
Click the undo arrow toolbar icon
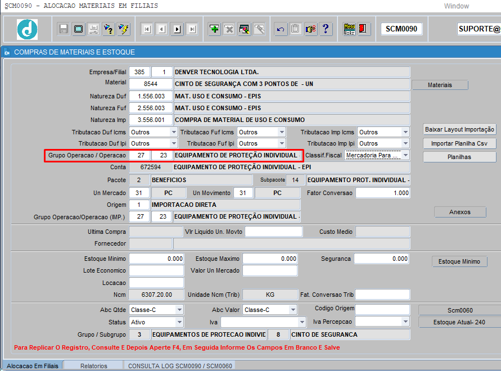tap(281, 29)
